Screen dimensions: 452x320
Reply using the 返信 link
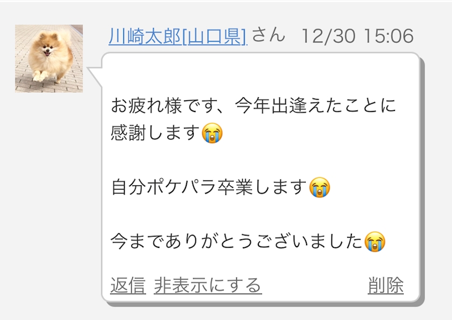(128, 286)
